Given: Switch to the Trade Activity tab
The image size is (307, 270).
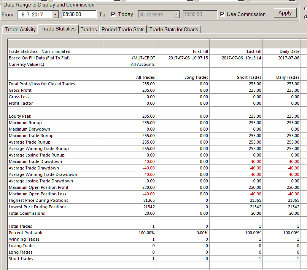Looking at the screenshot, I should point(20,29).
